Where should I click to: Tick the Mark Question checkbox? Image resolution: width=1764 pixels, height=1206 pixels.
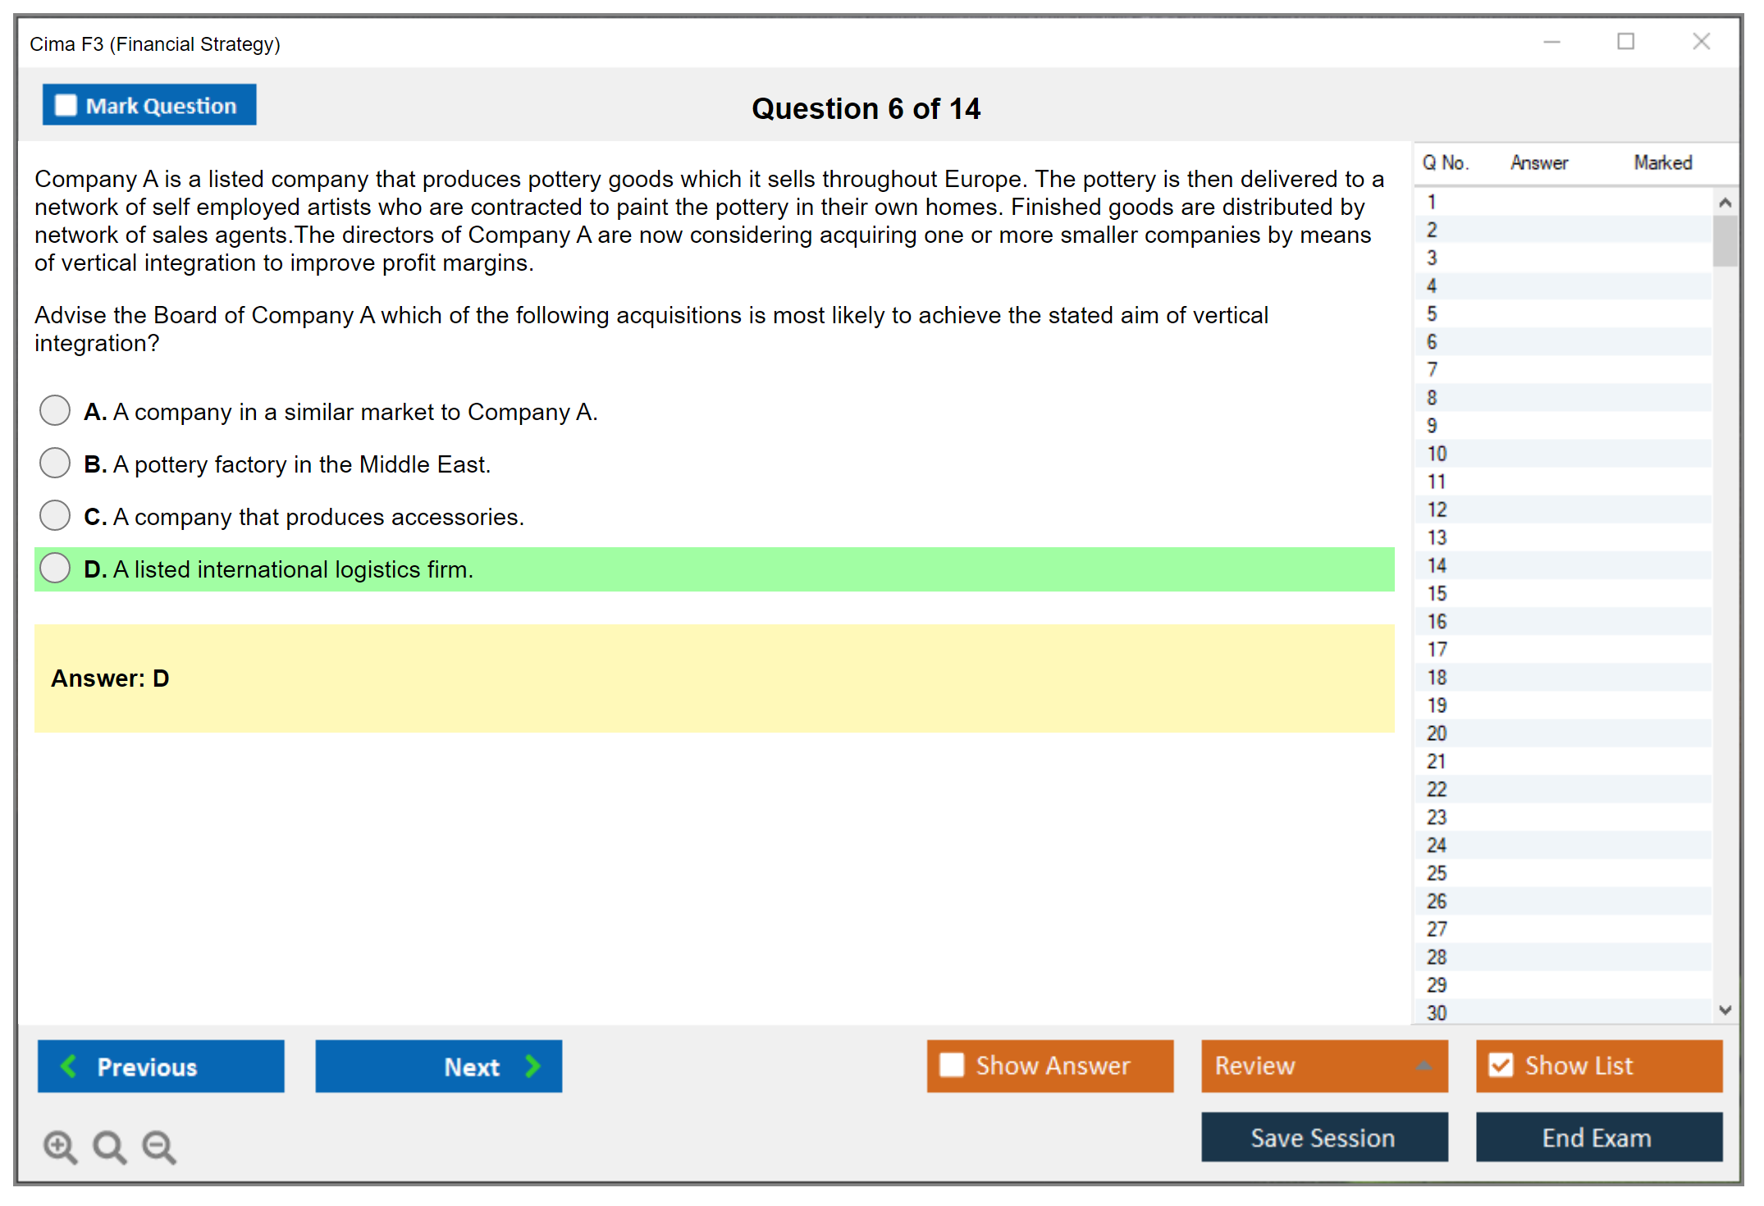(66, 106)
